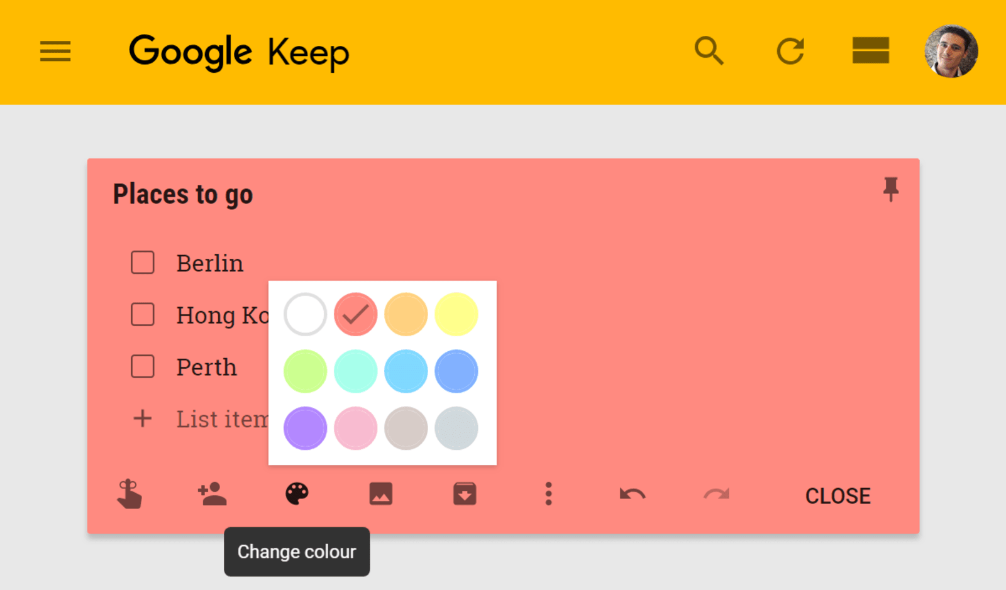Viewport: 1006px width, 590px height.
Task: Choose the yellow colour swatch
Action: click(x=456, y=314)
